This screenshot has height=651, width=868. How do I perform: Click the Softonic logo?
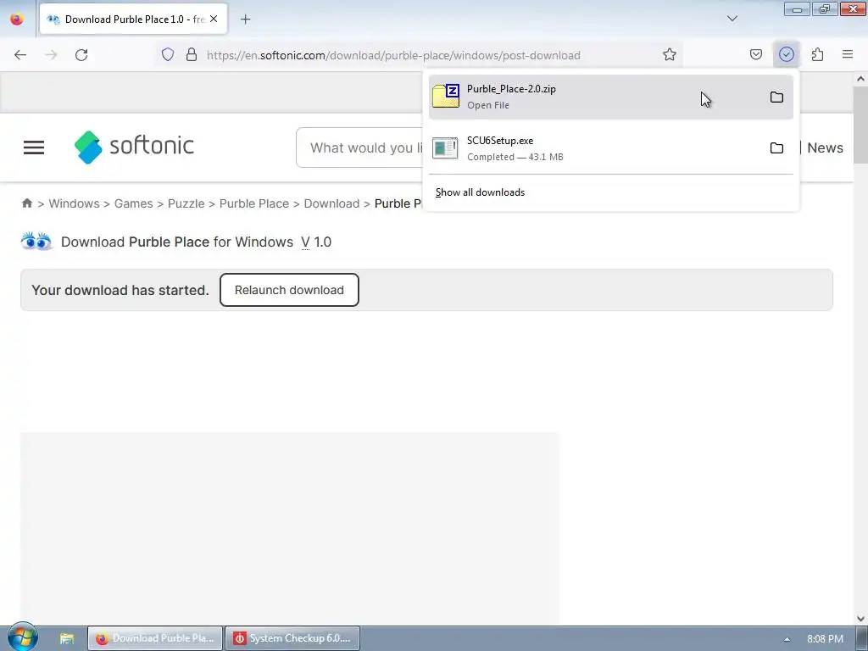point(134,147)
